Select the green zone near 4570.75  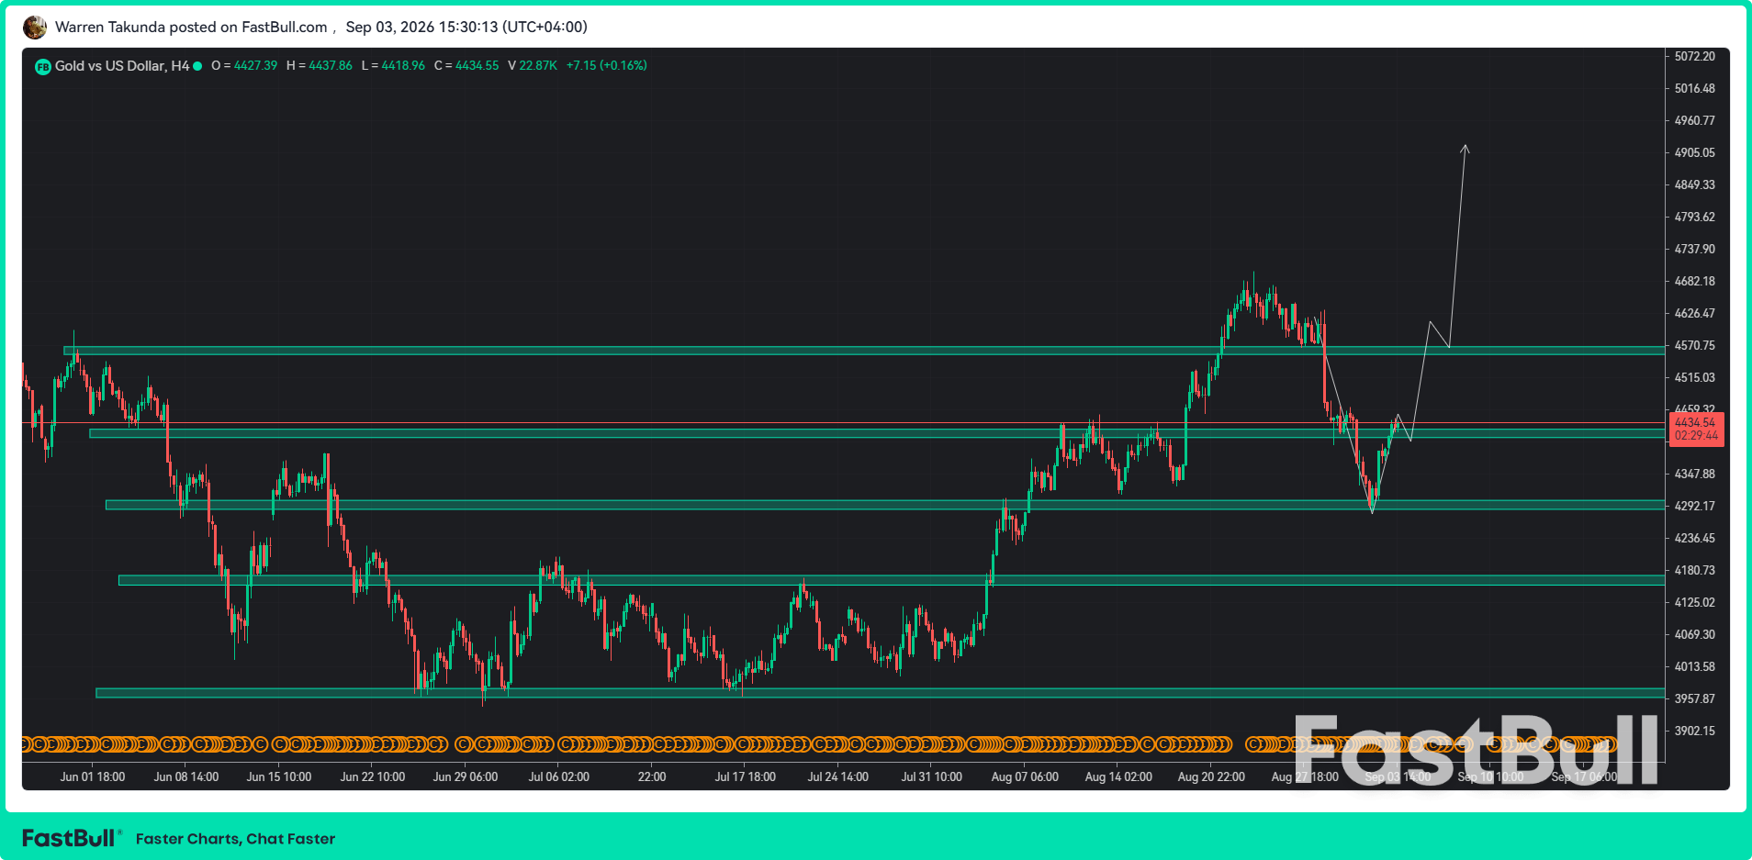coord(864,351)
